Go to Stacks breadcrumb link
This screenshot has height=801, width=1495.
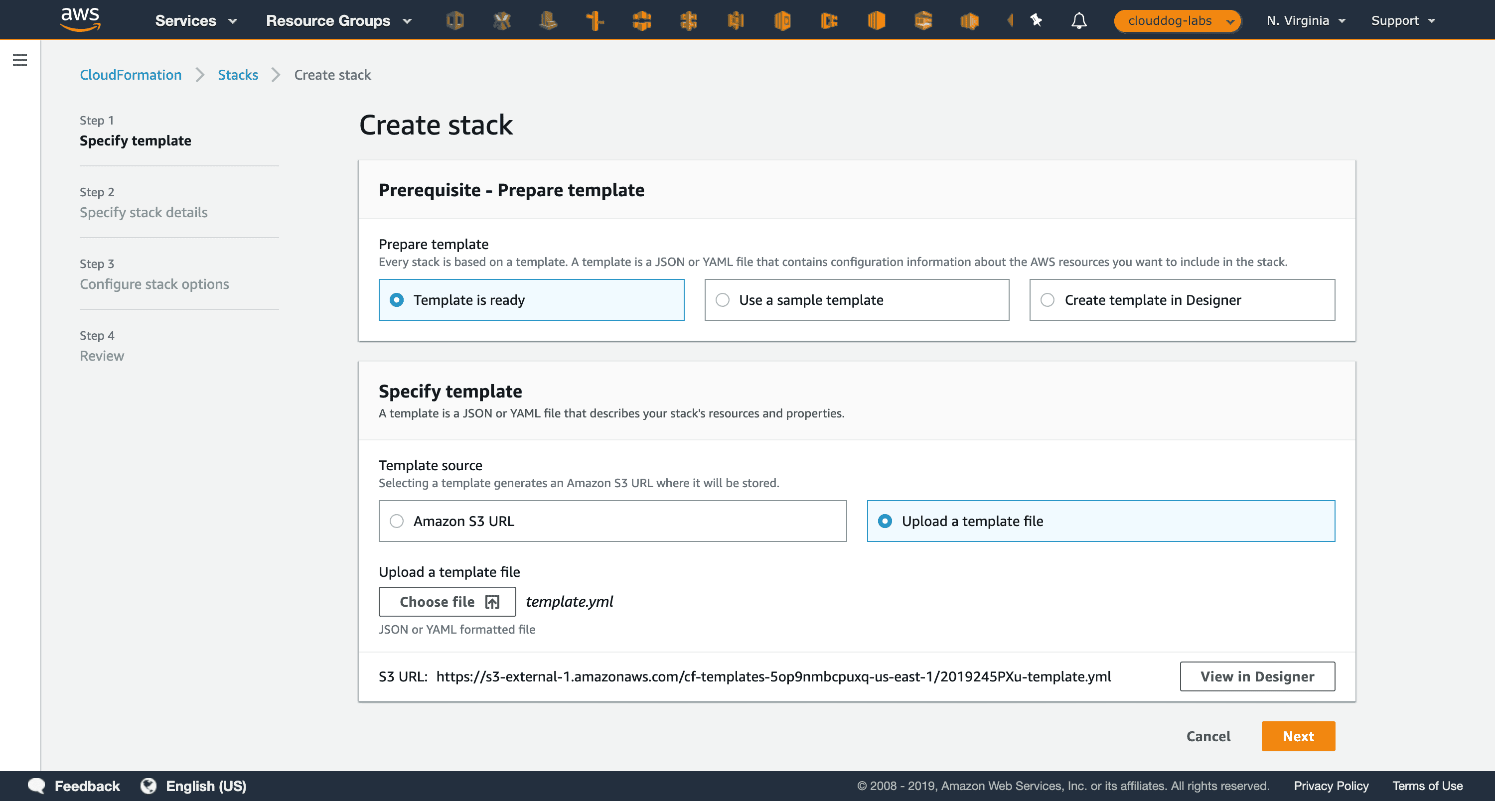[237, 75]
